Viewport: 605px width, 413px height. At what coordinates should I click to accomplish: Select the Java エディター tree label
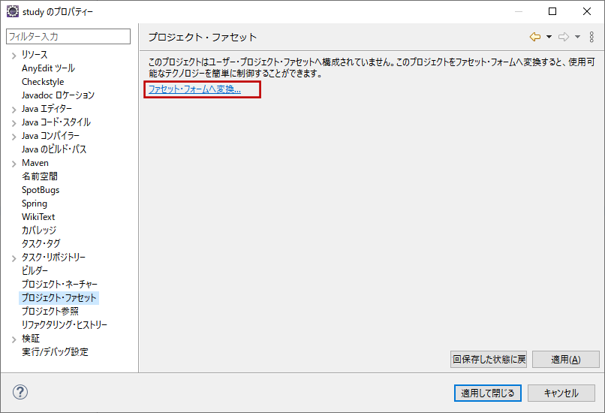47,109
